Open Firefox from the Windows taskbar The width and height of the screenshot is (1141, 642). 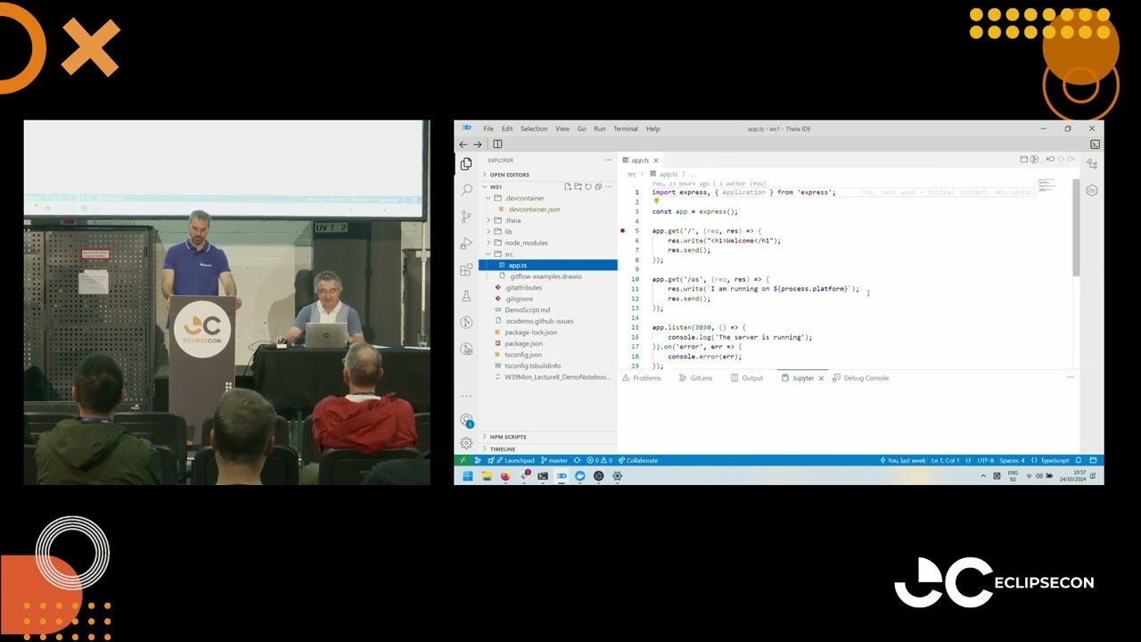tap(505, 476)
